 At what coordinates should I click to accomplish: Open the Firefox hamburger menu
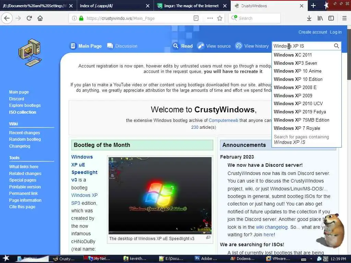pos(344,18)
